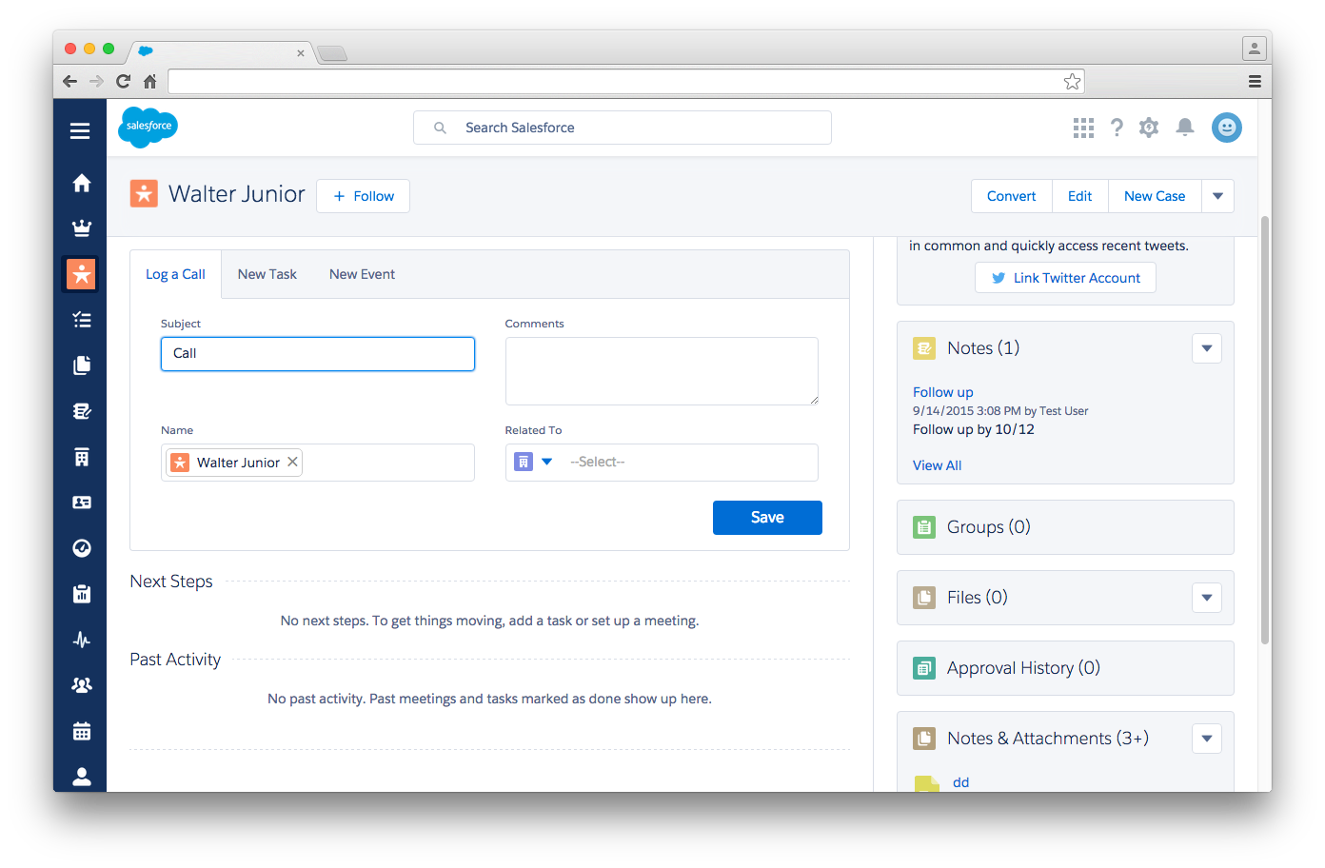The image size is (1325, 868).
Task: Click the page vertical scrollbar
Action: click(1265, 429)
